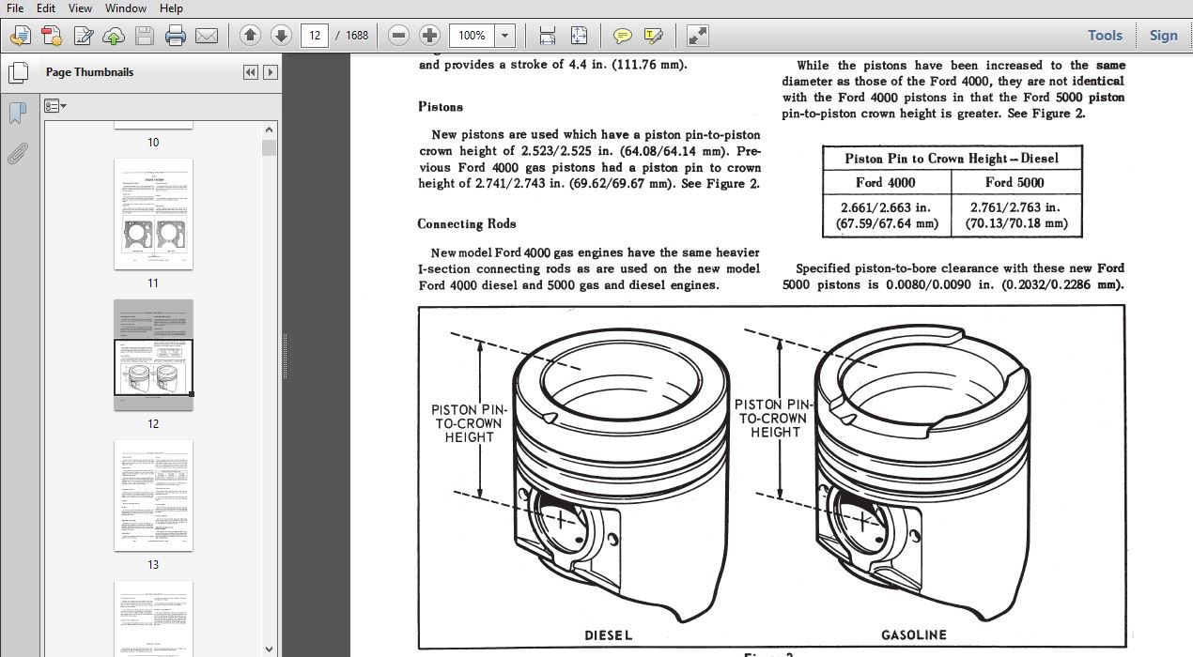
Task: Click the page number input field
Action: (x=315, y=36)
